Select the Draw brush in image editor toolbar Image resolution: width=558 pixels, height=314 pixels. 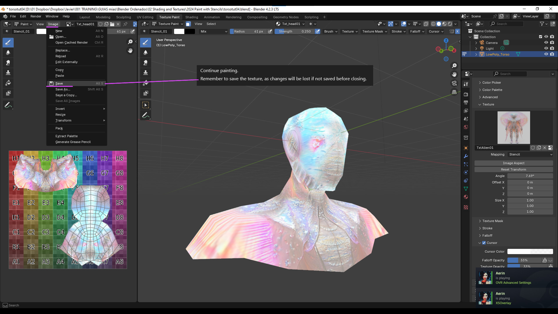click(8, 42)
